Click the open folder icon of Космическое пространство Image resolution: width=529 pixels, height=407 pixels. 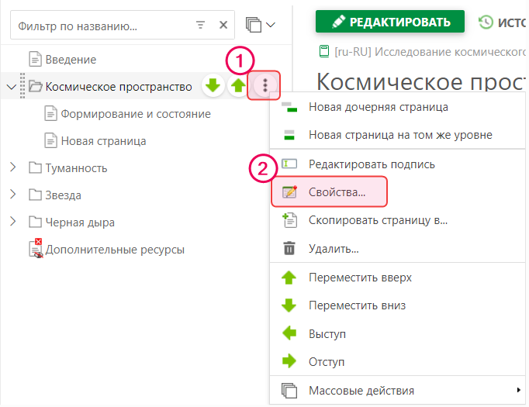[36, 86]
